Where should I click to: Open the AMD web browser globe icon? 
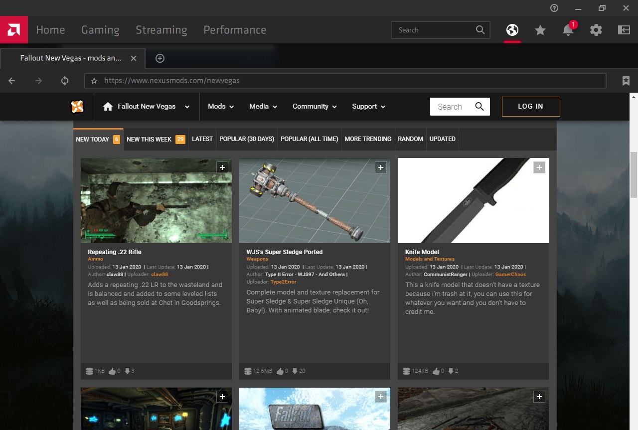(512, 30)
